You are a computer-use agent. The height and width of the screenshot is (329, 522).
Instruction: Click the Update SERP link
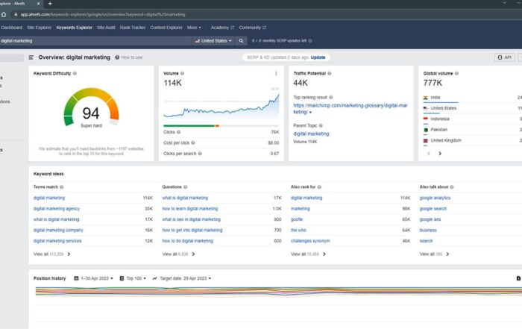coord(318,57)
